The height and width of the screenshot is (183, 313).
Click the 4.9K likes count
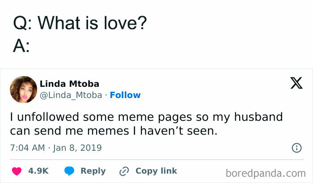[38, 171]
